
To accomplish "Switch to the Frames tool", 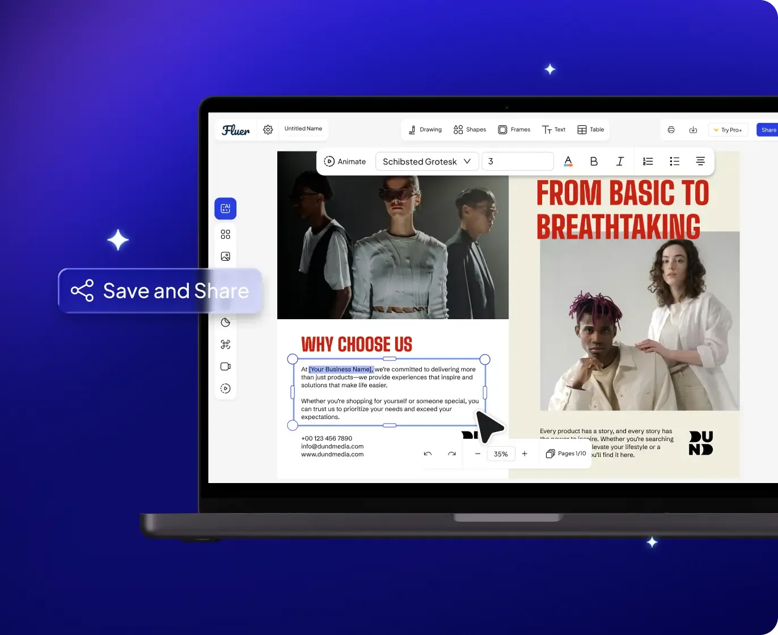I will 514,129.
